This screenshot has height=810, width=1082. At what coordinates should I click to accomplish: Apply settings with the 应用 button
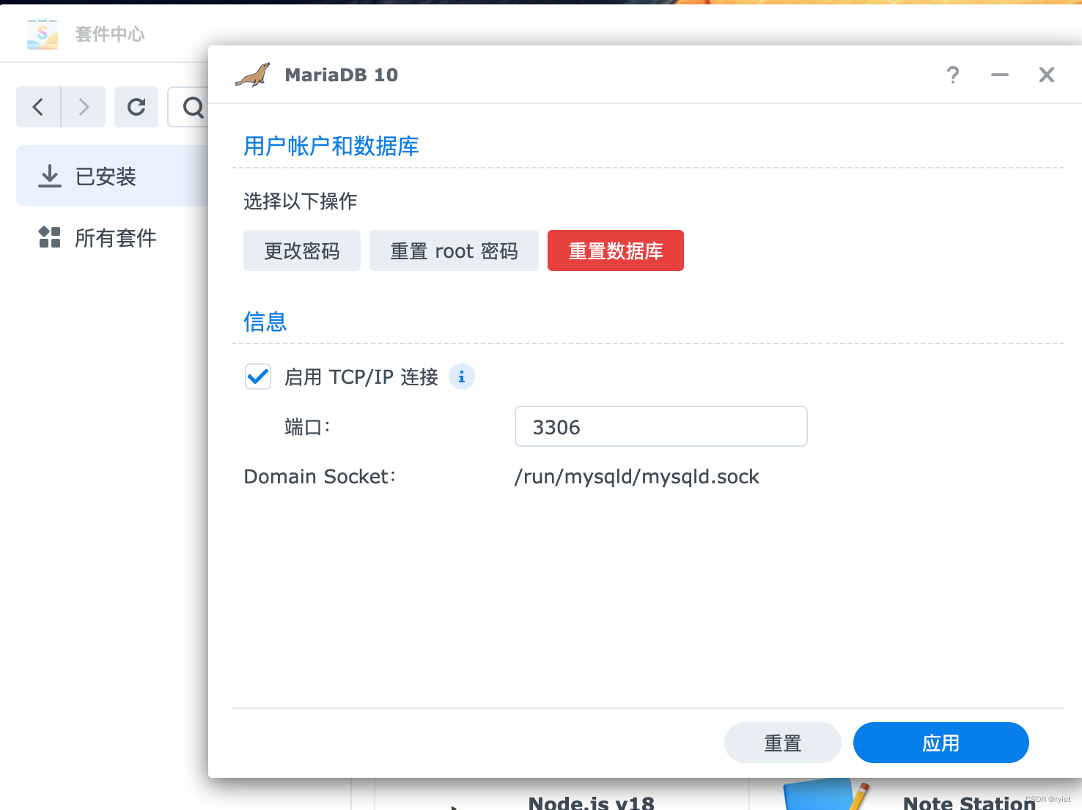coord(941,742)
